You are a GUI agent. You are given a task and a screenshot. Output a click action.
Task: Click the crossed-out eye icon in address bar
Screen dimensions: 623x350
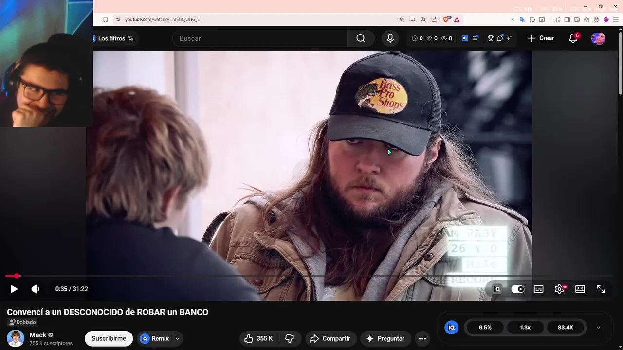pyautogui.click(x=402, y=19)
